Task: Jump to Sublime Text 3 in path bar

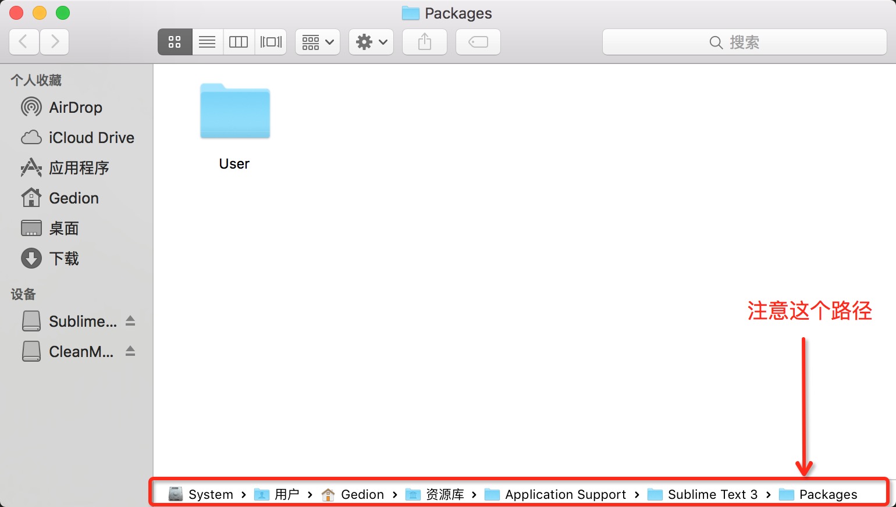Action: 703,494
